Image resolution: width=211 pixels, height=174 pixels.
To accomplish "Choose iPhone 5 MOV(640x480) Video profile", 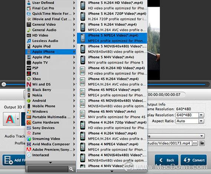I will coord(112,49).
